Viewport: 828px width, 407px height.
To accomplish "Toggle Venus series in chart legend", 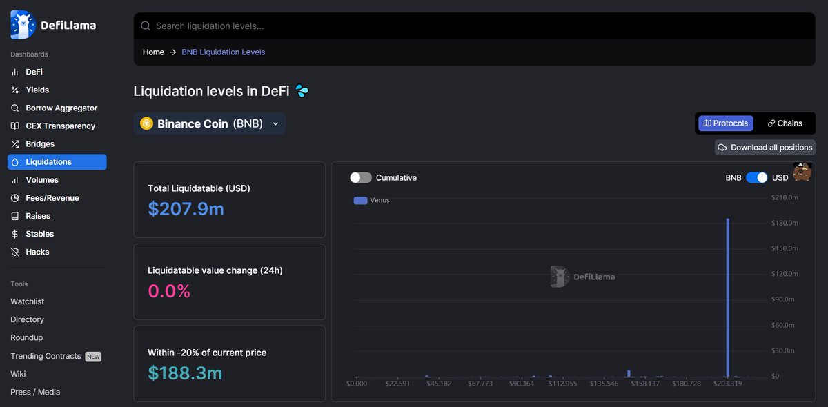I will point(371,200).
